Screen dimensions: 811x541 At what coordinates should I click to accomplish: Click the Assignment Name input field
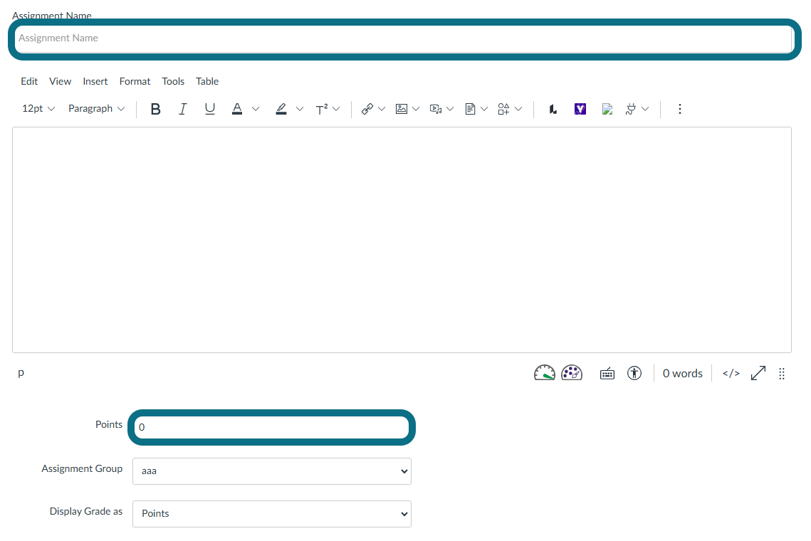[404, 38]
